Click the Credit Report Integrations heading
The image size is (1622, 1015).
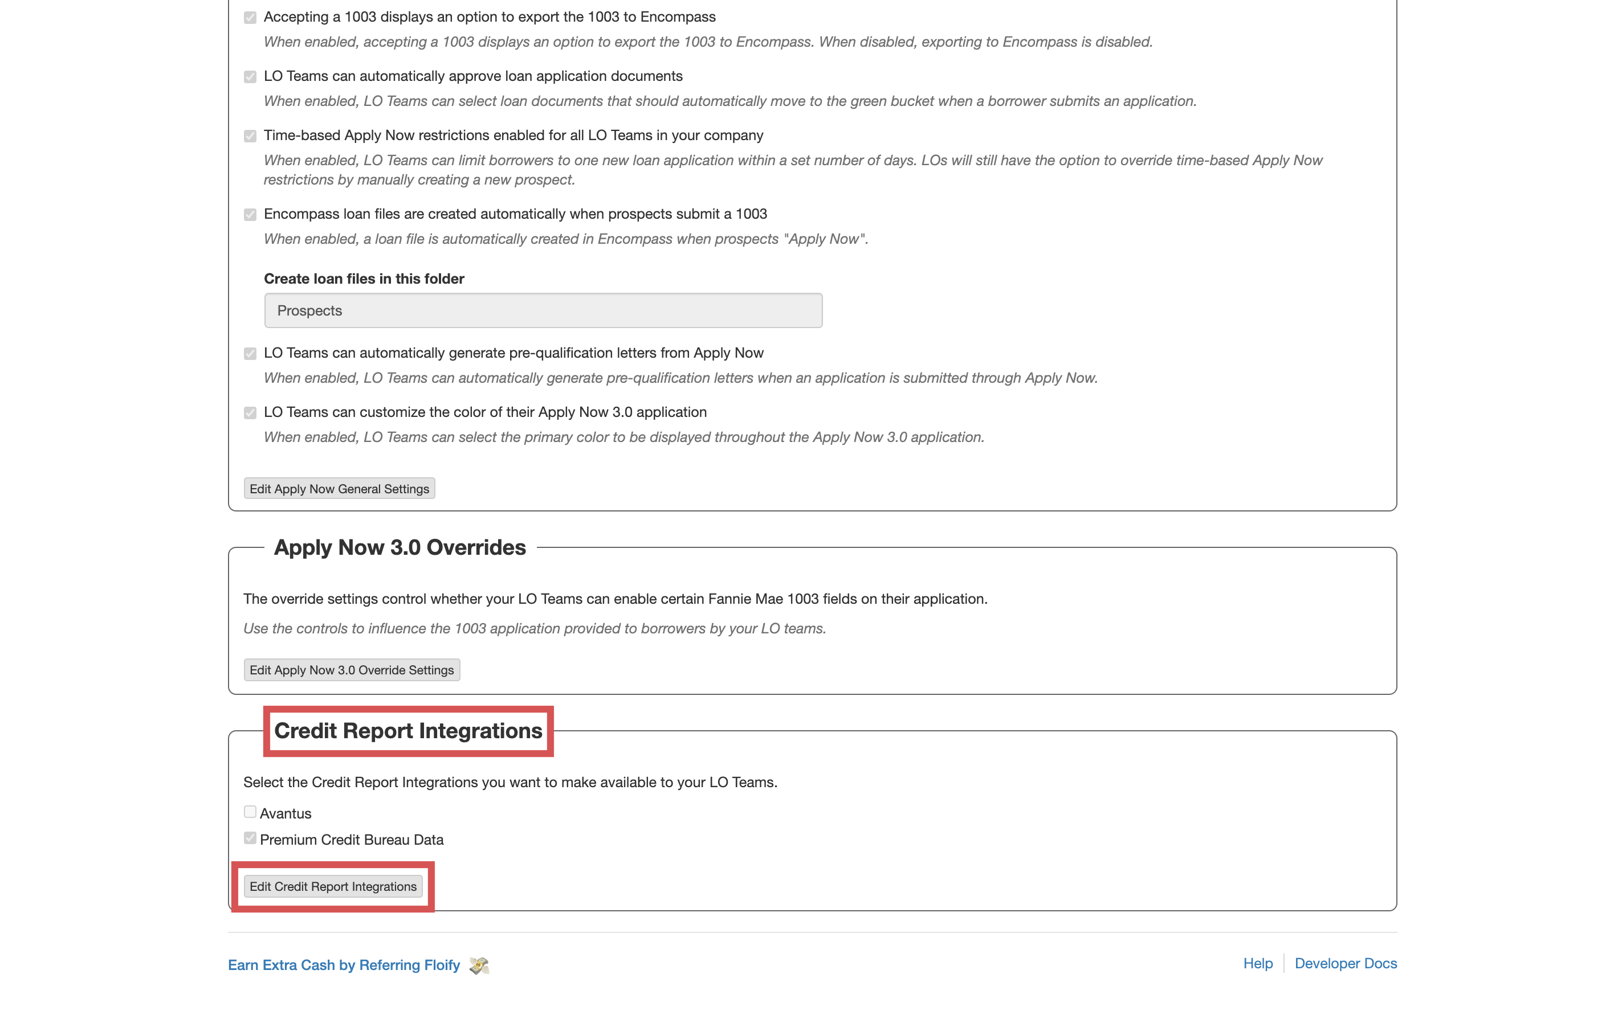tap(407, 730)
